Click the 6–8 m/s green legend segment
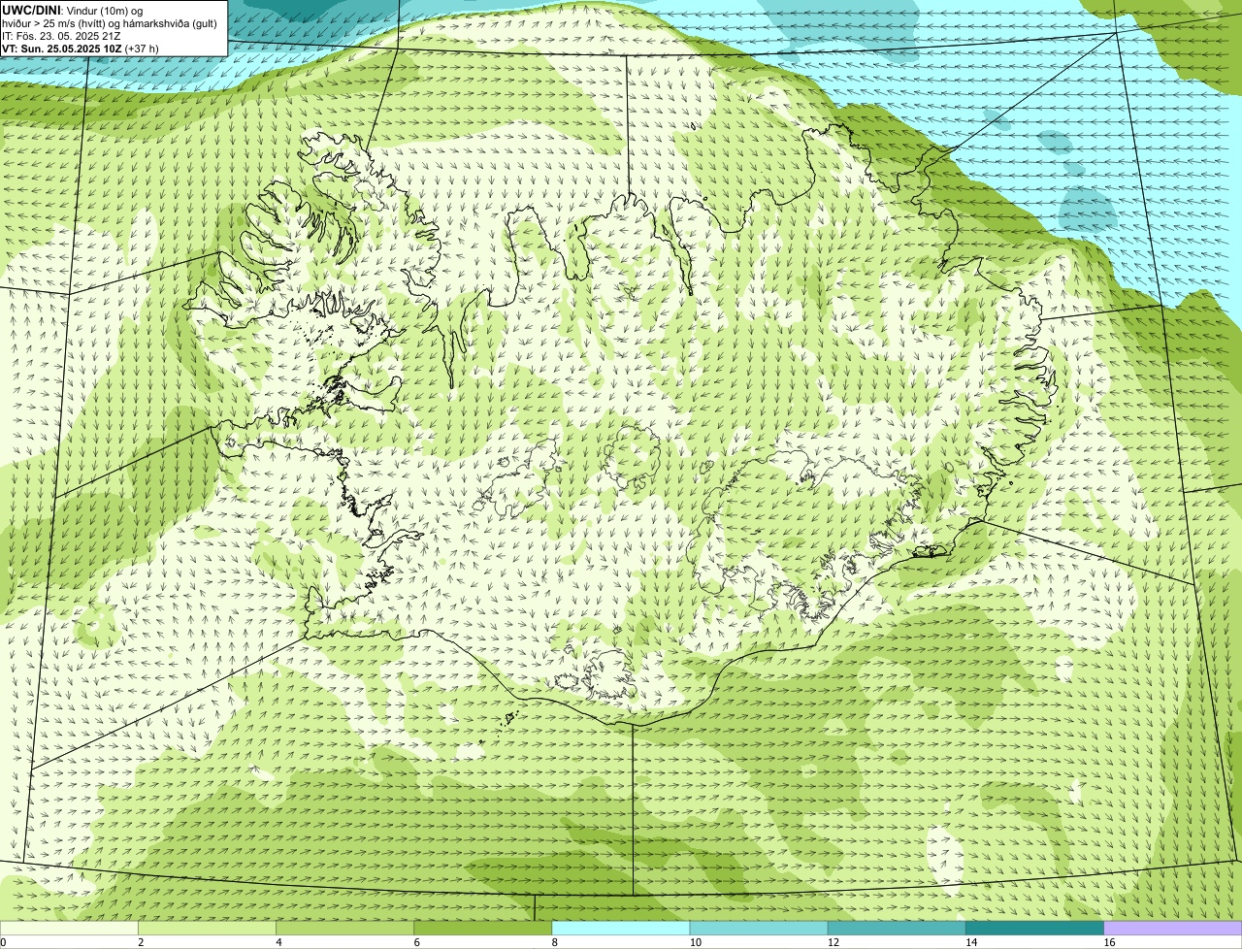1242x949 pixels. (x=483, y=929)
